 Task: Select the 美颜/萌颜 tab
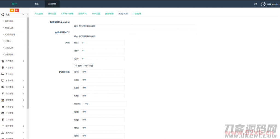pyautogui.click(x=123, y=14)
